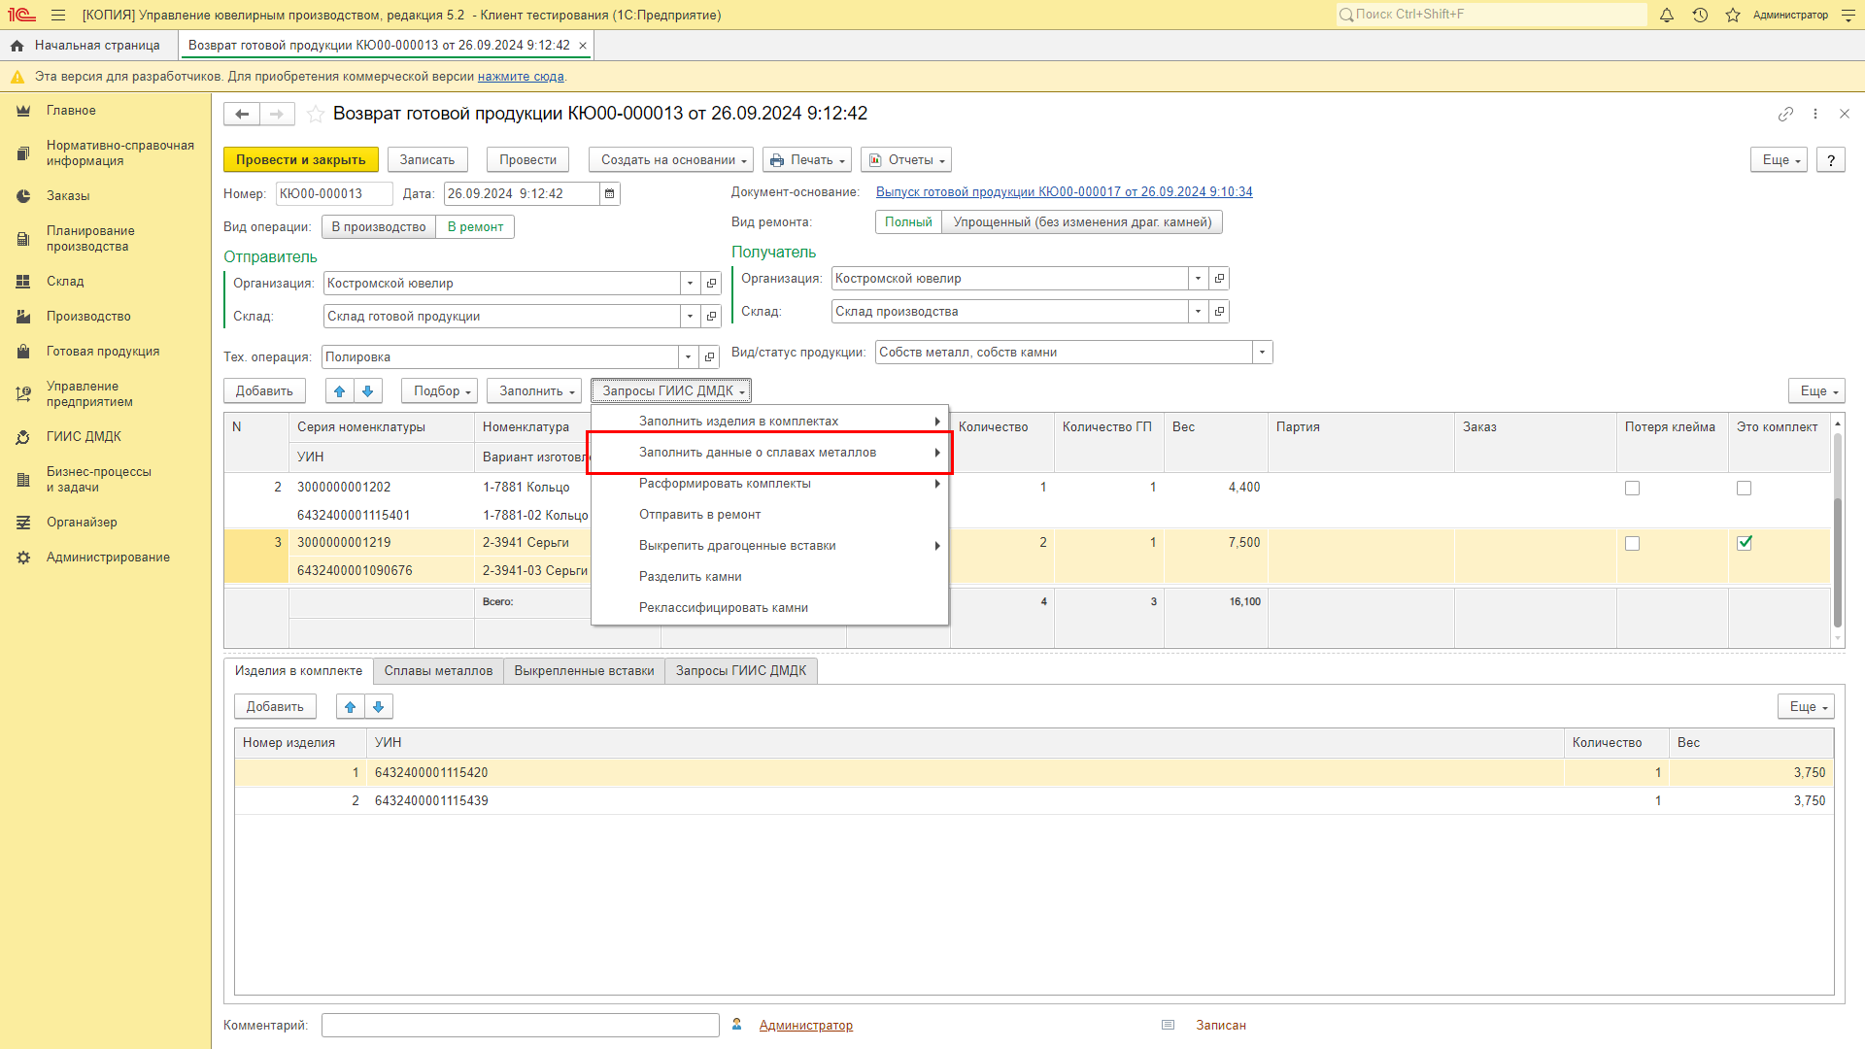The height and width of the screenshot is (1049, 1865).
Task: Expand Тех. операция dropdown
Action: pos(688,357)
